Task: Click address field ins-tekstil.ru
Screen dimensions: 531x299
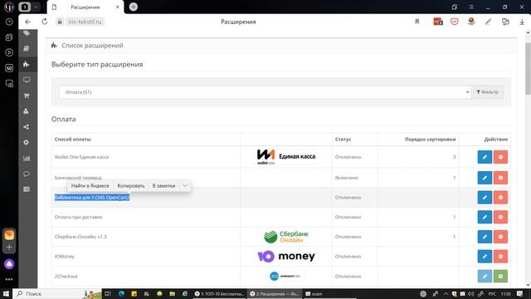Action: (85, 22)
